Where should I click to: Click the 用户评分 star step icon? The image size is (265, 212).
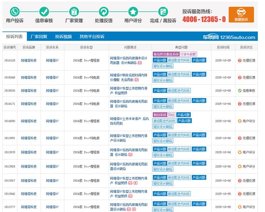[x=133, y=12]
